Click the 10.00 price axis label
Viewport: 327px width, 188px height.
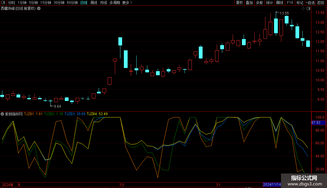(320, 80)
